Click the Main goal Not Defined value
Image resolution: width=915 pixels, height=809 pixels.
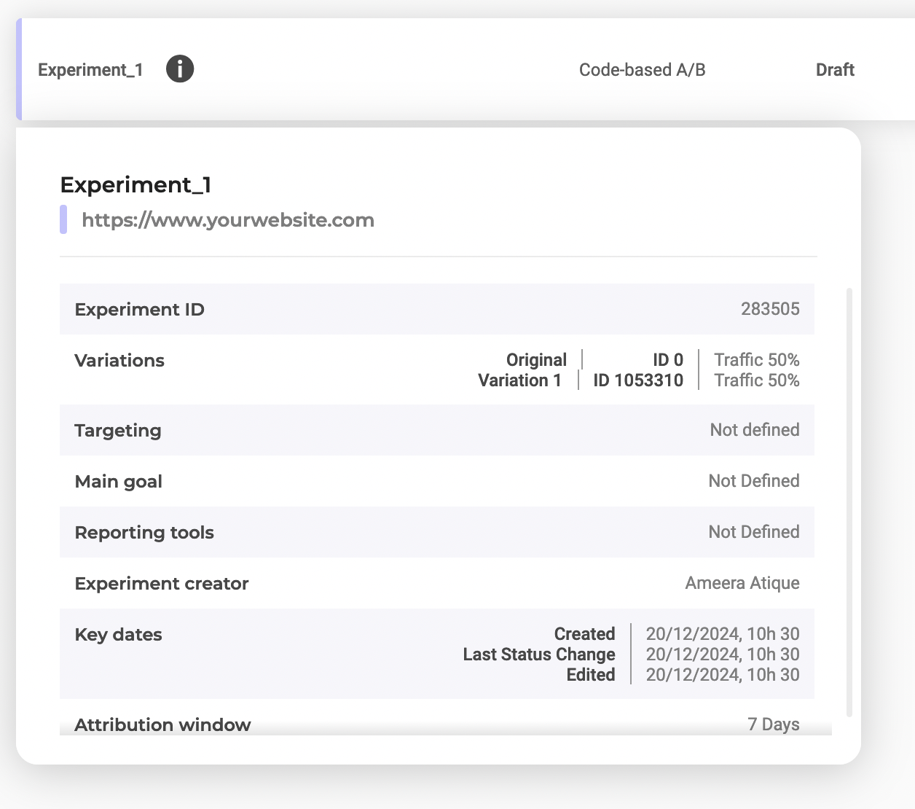pyautogui.click(x=753, y=481)
